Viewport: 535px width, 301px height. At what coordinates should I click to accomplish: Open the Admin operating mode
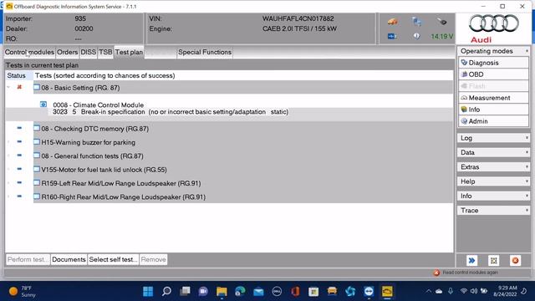pyautogui.click(x=493, y=121)
